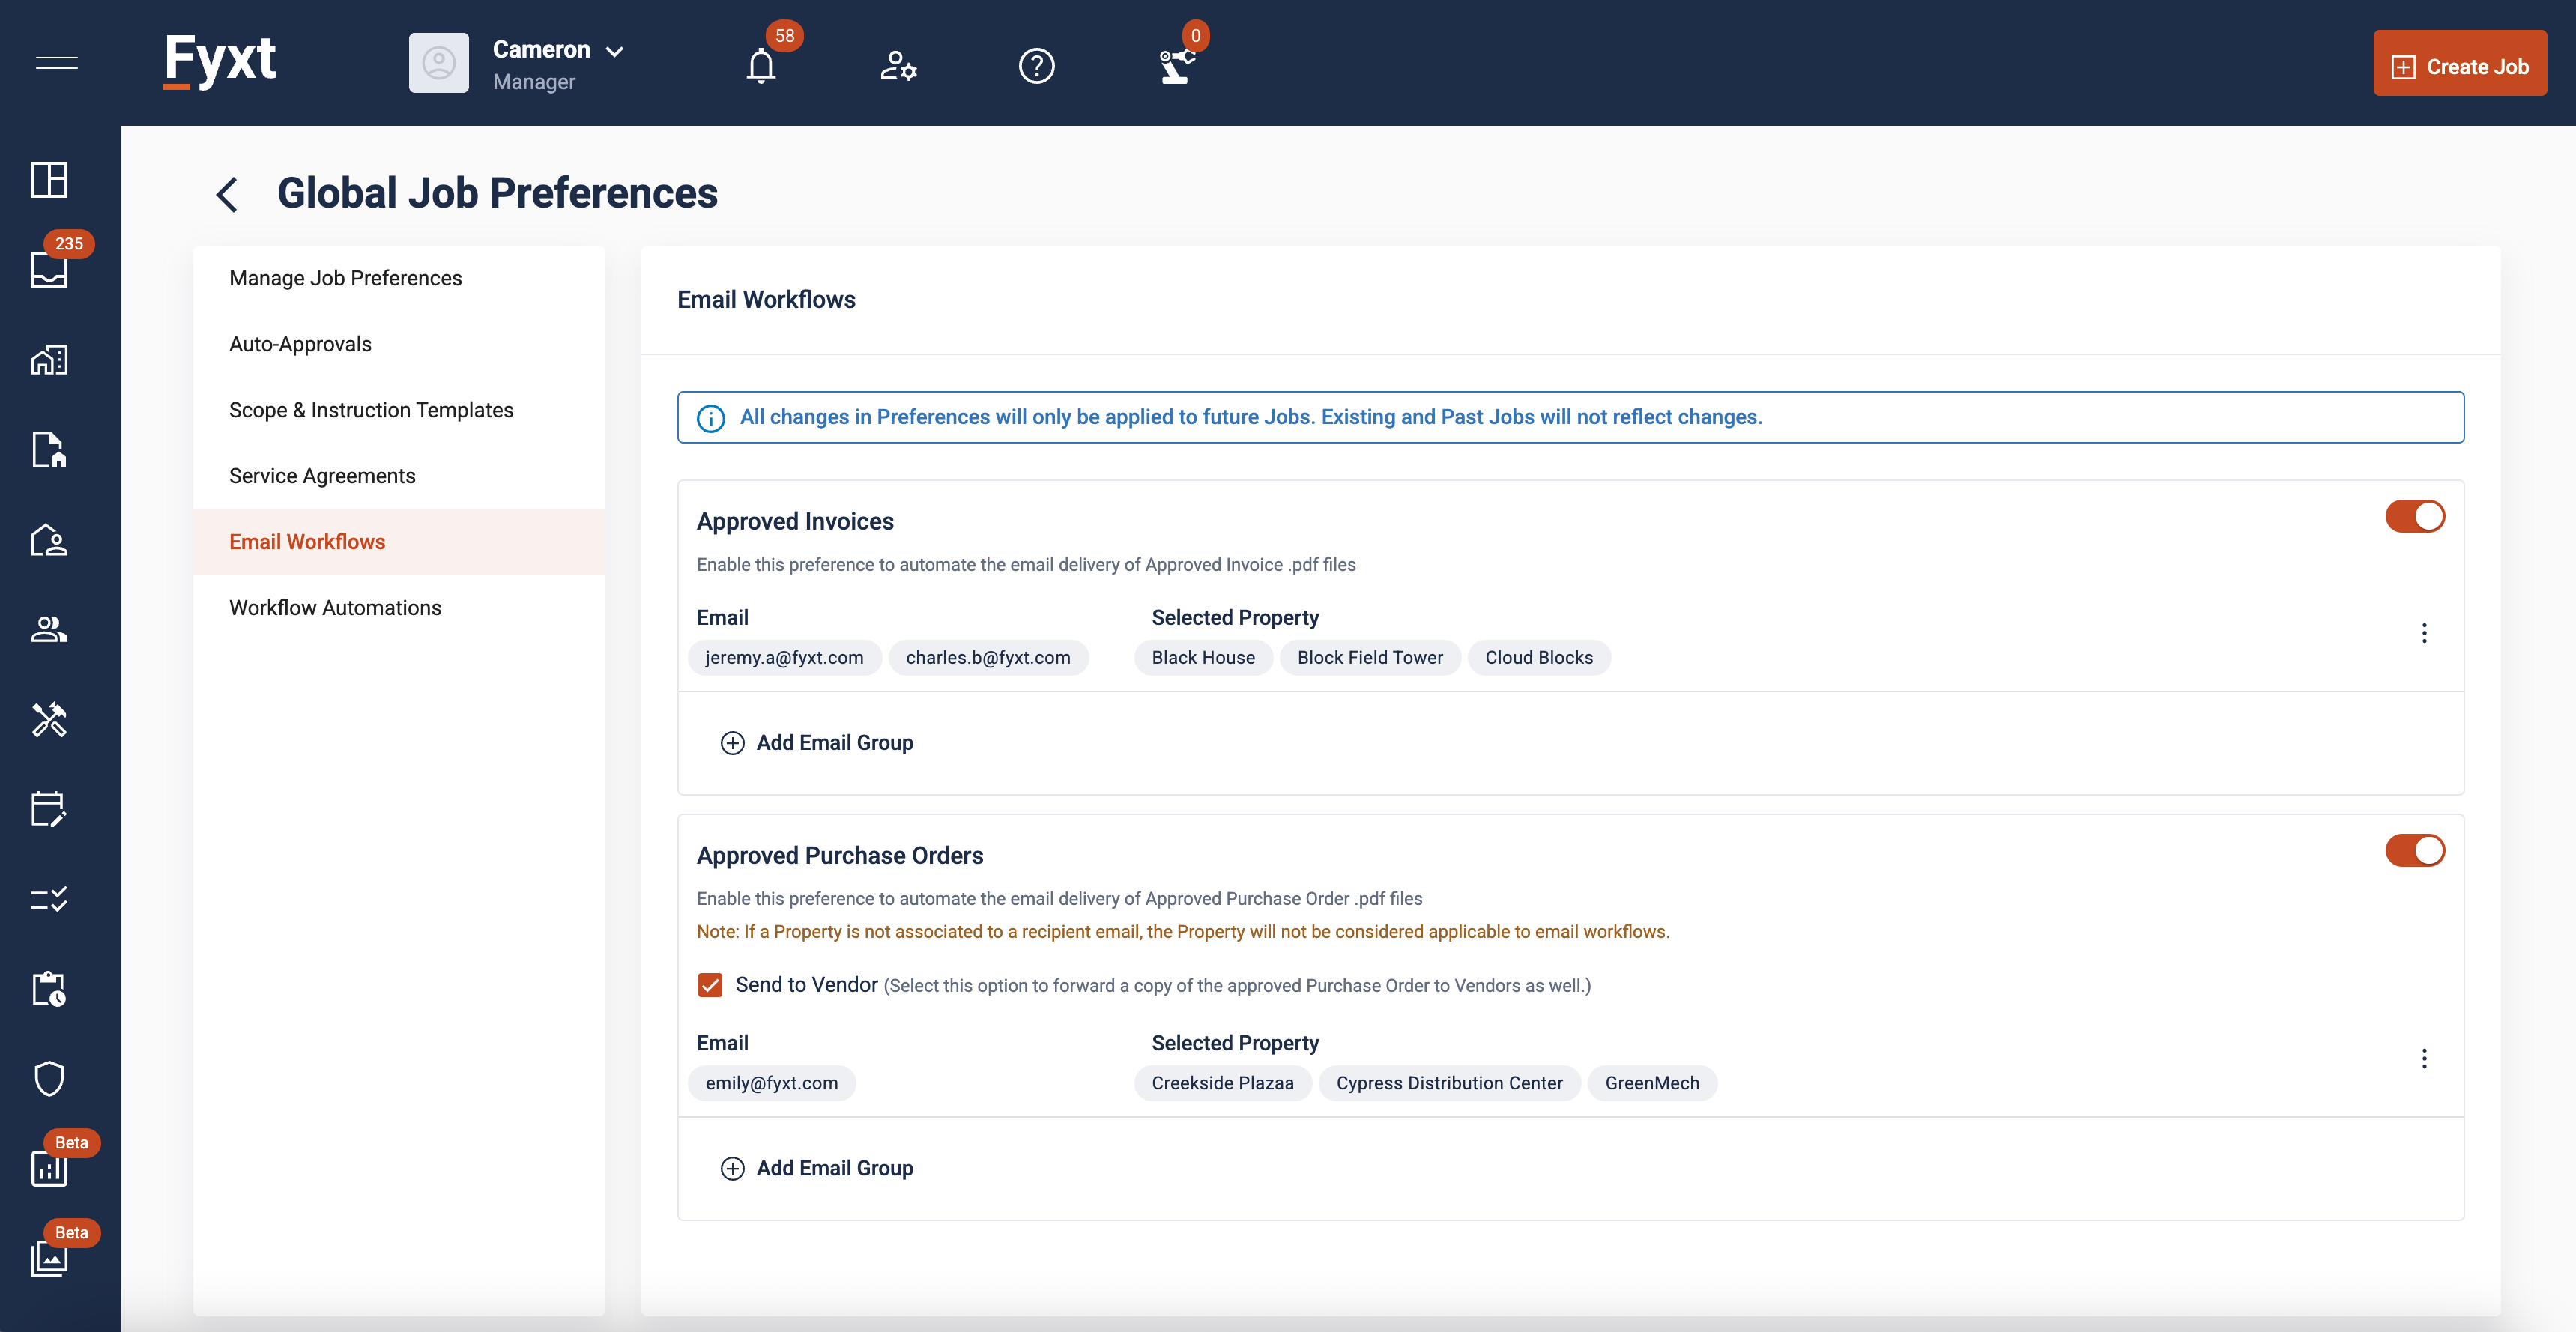Open the people contacts sidebar icon
The image size is (2576, 1332).
point(49,629)
